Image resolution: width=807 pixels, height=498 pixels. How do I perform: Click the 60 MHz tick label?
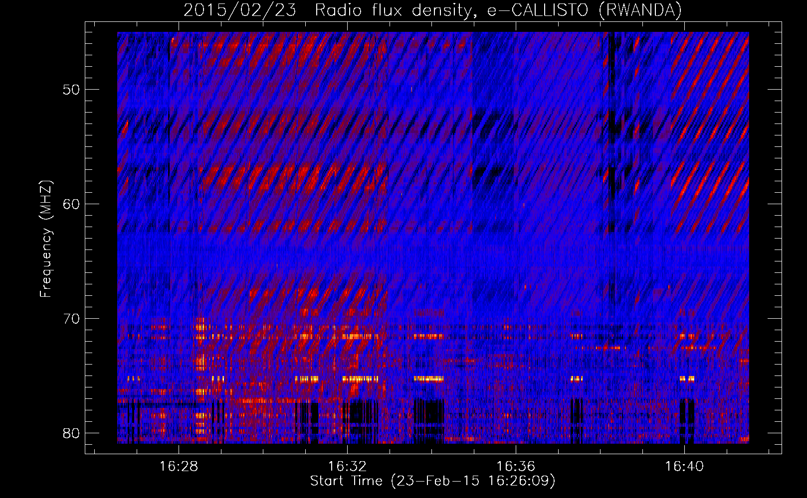(x=71, y=204)
